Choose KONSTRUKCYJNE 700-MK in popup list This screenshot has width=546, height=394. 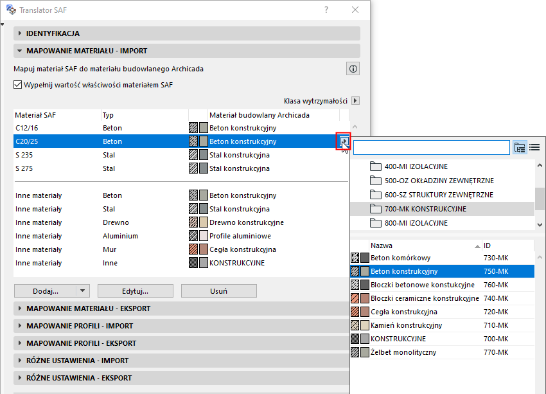[442, 339]
